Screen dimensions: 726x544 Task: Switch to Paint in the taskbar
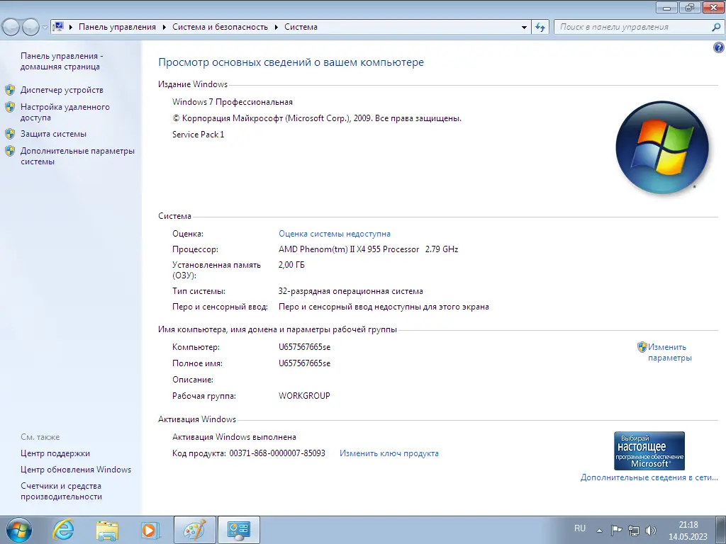click(x=194, y=530)
